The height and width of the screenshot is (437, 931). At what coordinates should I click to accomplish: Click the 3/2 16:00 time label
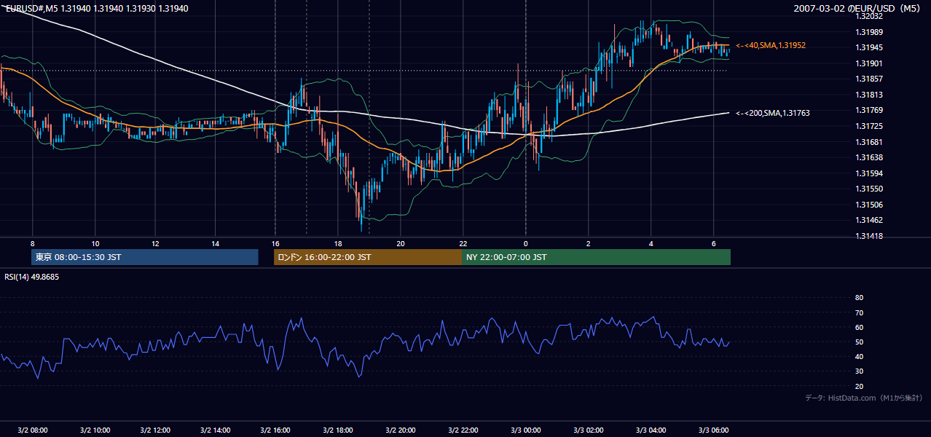pyautogui.click(x=275, y=430)
